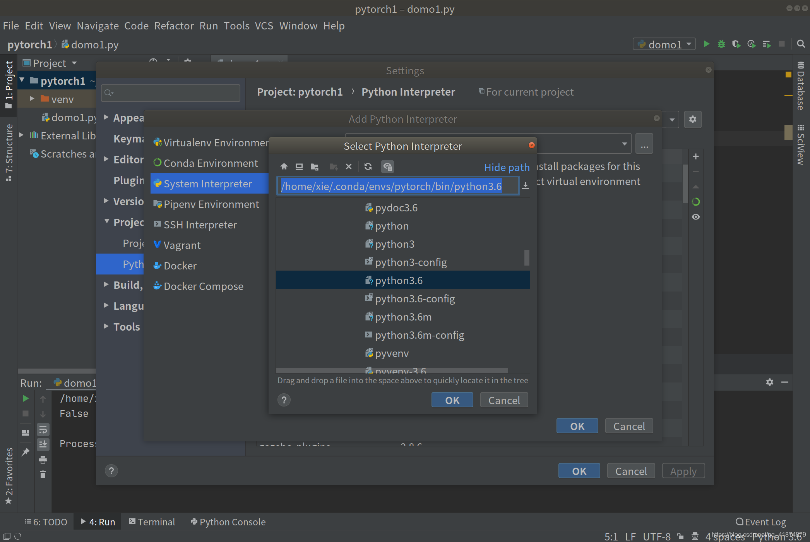Run domo1 with green play icon
Screen dimensions: 810x542
click(706, 44)
